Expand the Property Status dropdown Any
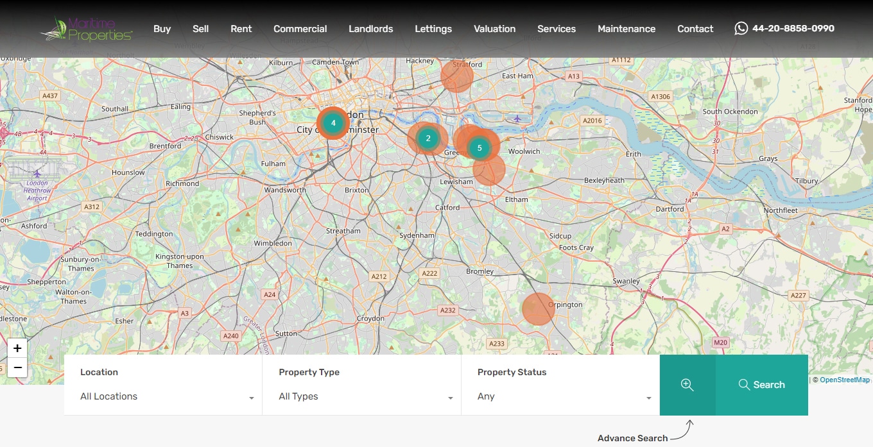The width and height of the screenshot is (873, 447). tap(565, 396)
